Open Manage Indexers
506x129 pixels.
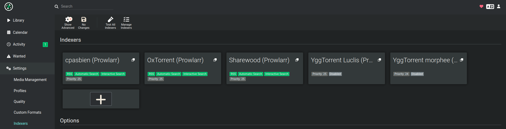pyautogui.click(x=126, y=23)
